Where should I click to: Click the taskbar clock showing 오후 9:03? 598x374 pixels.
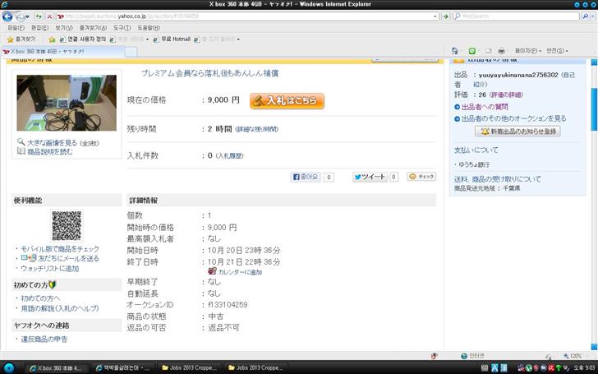[x=582, y=368]
